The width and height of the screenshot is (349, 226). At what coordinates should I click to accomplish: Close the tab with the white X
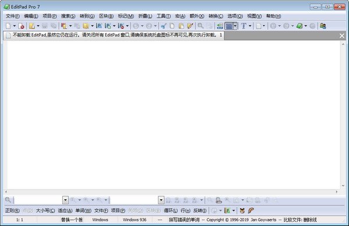click(342, 35)
